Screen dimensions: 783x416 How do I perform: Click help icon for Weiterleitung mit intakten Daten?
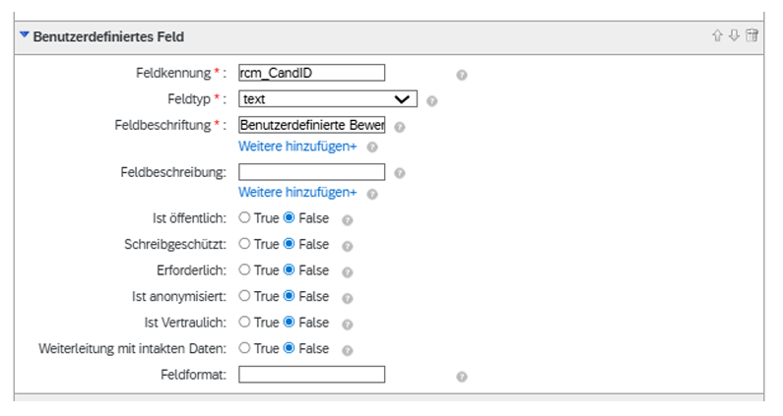coord(348,351)
